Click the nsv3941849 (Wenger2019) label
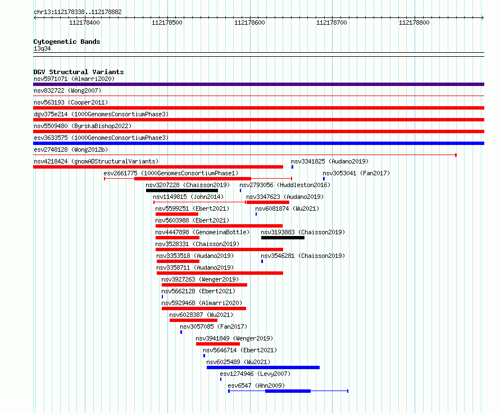This screenshot has width=500, height=413. (234, 338)
